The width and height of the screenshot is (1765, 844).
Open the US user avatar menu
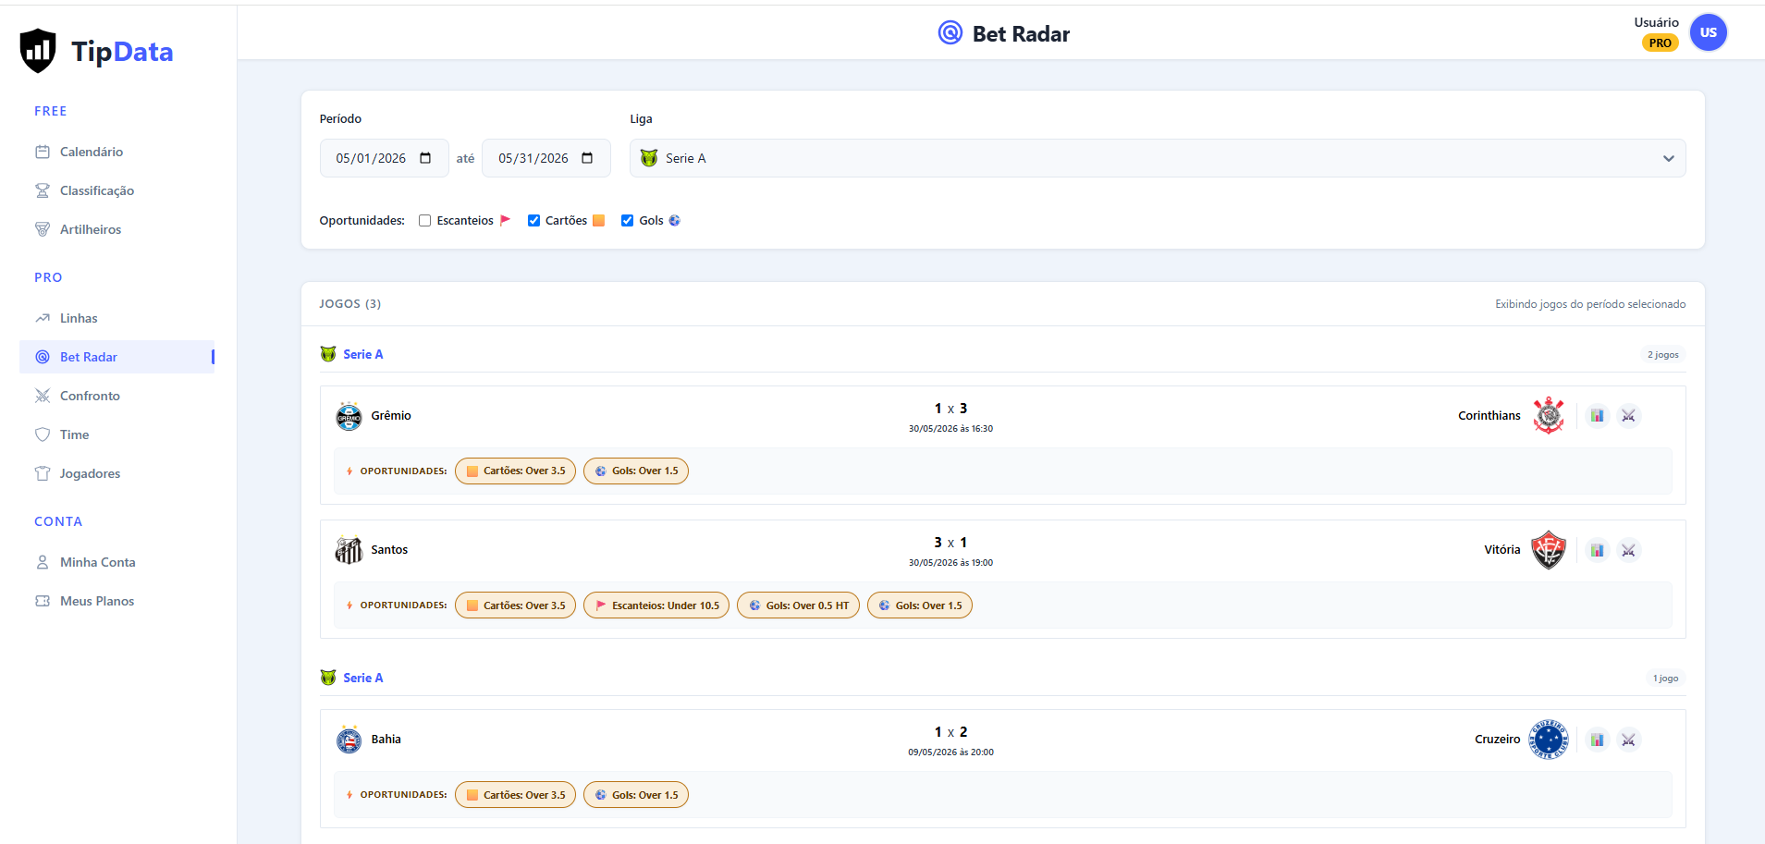click(x=1708, y=32)
